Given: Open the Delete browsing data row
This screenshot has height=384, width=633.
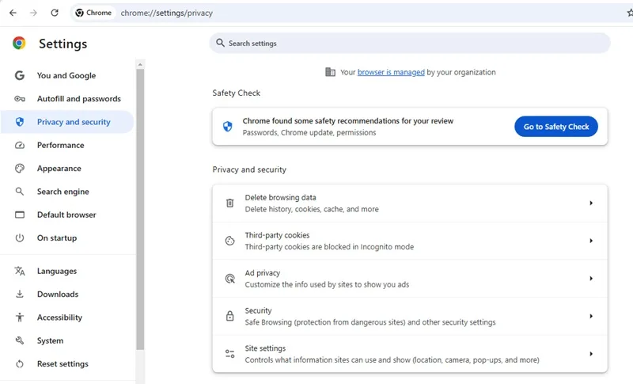Looking at the screenshot, I should 410,203.
